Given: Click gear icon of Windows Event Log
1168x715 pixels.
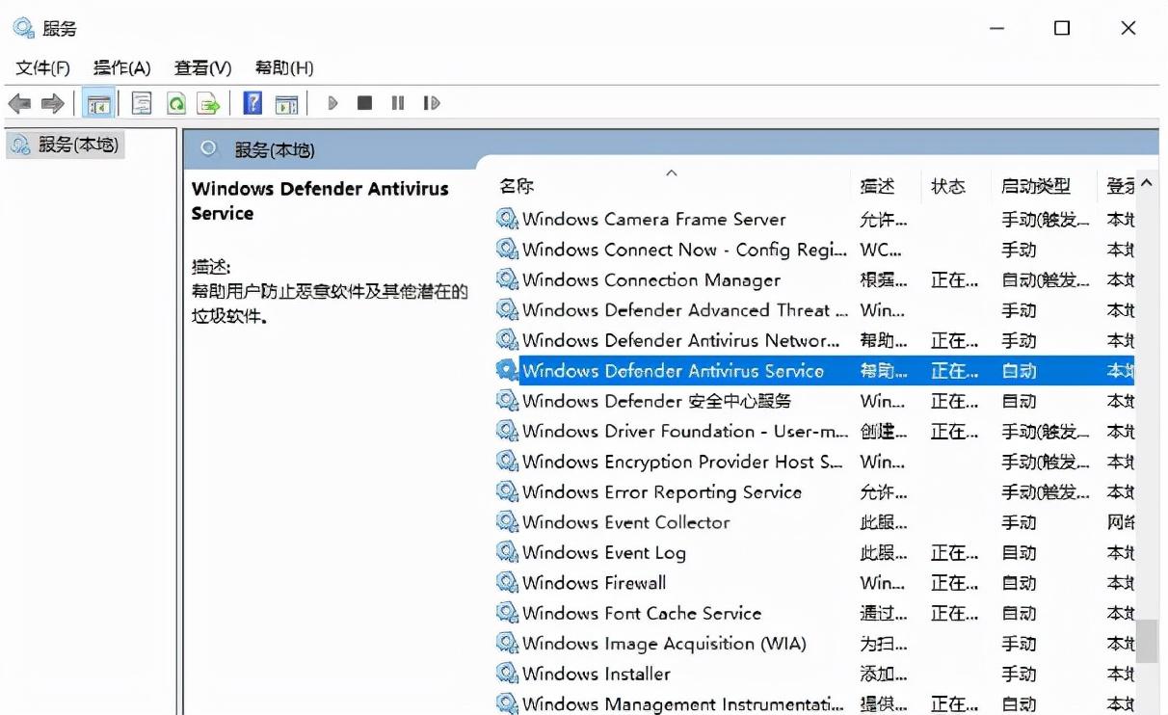Looking at the screenshot, I should [x=507, y=552].
